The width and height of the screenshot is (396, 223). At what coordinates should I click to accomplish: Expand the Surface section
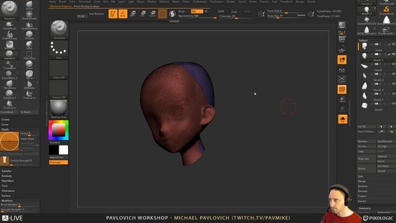(6, 196)
